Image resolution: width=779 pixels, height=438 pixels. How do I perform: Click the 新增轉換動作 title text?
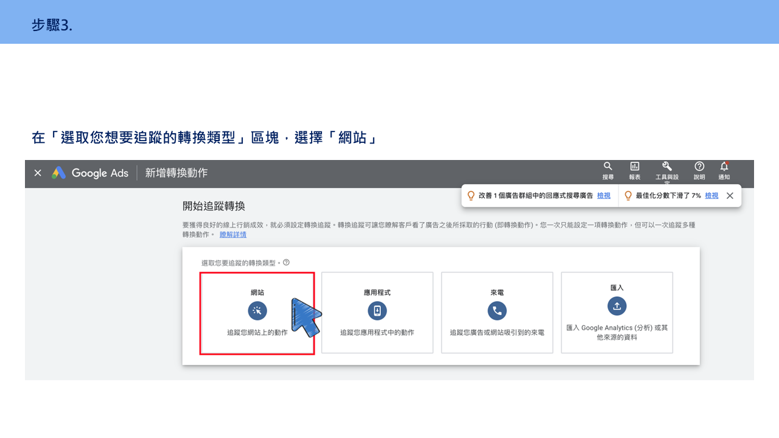pyautogui.click(x=176, y=173)
